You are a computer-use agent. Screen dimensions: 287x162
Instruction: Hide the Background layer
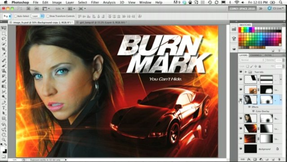(241, 149)
